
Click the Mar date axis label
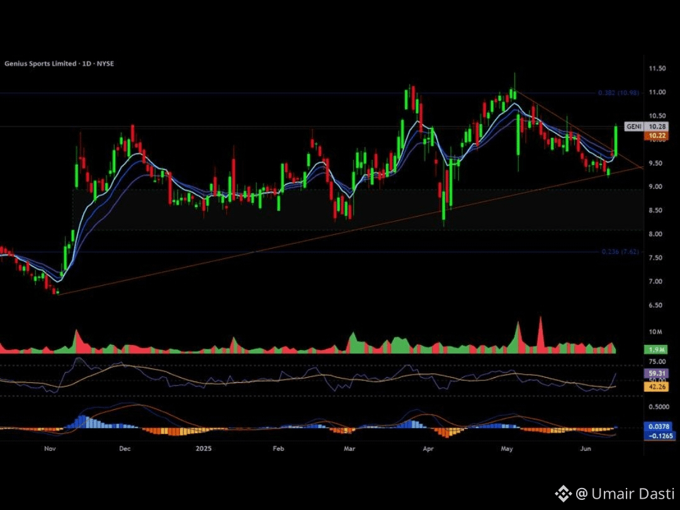pyautogui.click(x=349, y=448)
